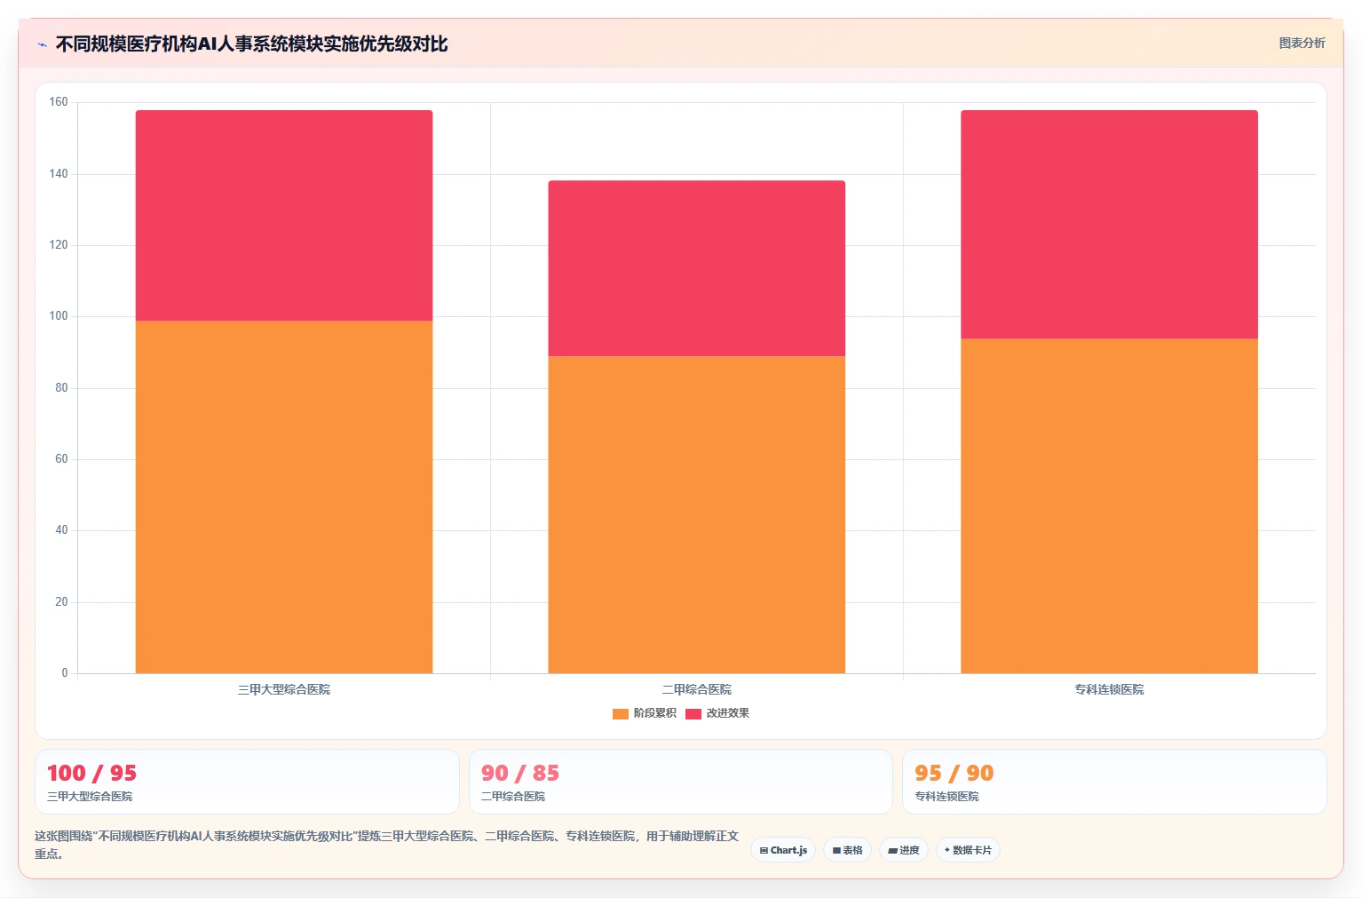Click the 改进效果 legend label
The height and width of the screenshot is (898, 1362).
pos(727,713)
